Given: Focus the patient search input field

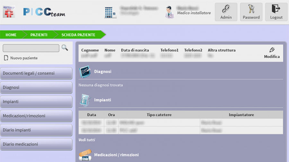Looking at the screenshot, I should (31, 48).
